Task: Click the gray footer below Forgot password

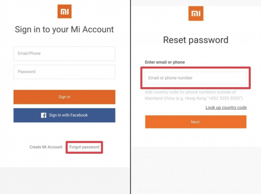Action: click(64, 181)
